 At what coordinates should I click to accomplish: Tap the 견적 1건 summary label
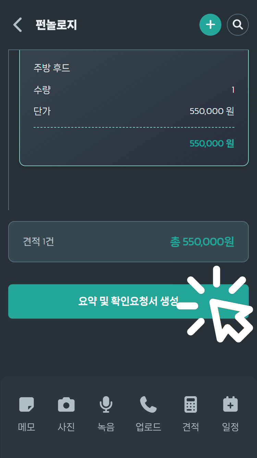pos(38,242)
